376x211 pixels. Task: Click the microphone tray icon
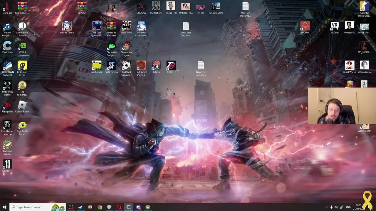(331, 207)
